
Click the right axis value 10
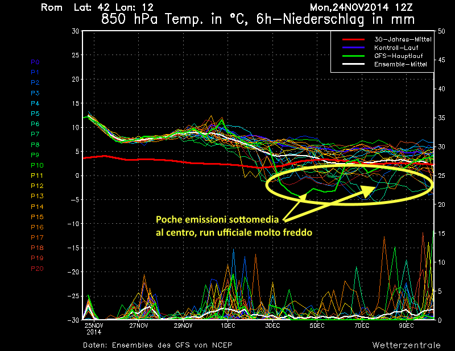(x=441, y=262)
